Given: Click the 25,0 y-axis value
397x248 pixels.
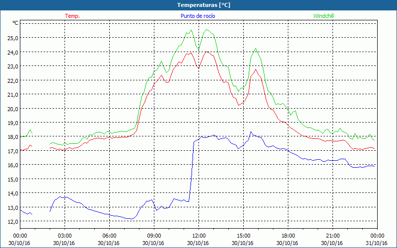Looking at the screenshot, I should pos(13,38).
